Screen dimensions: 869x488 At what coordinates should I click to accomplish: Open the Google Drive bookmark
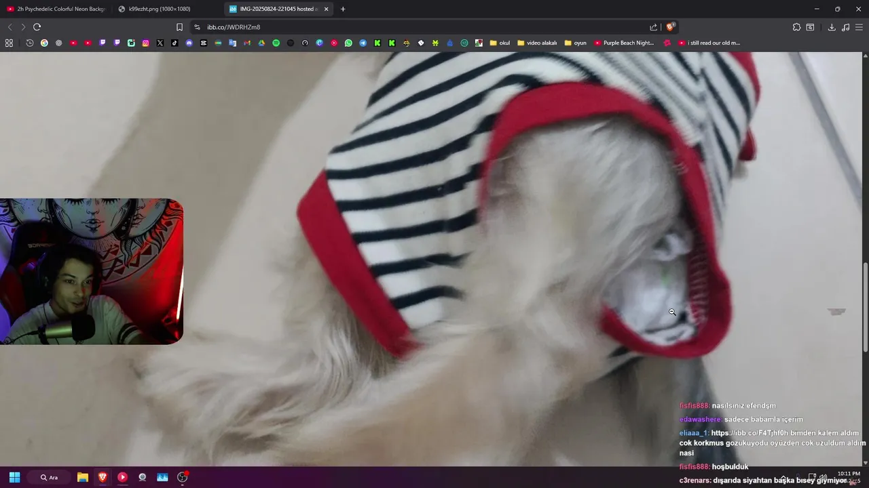tap(261, 43)
